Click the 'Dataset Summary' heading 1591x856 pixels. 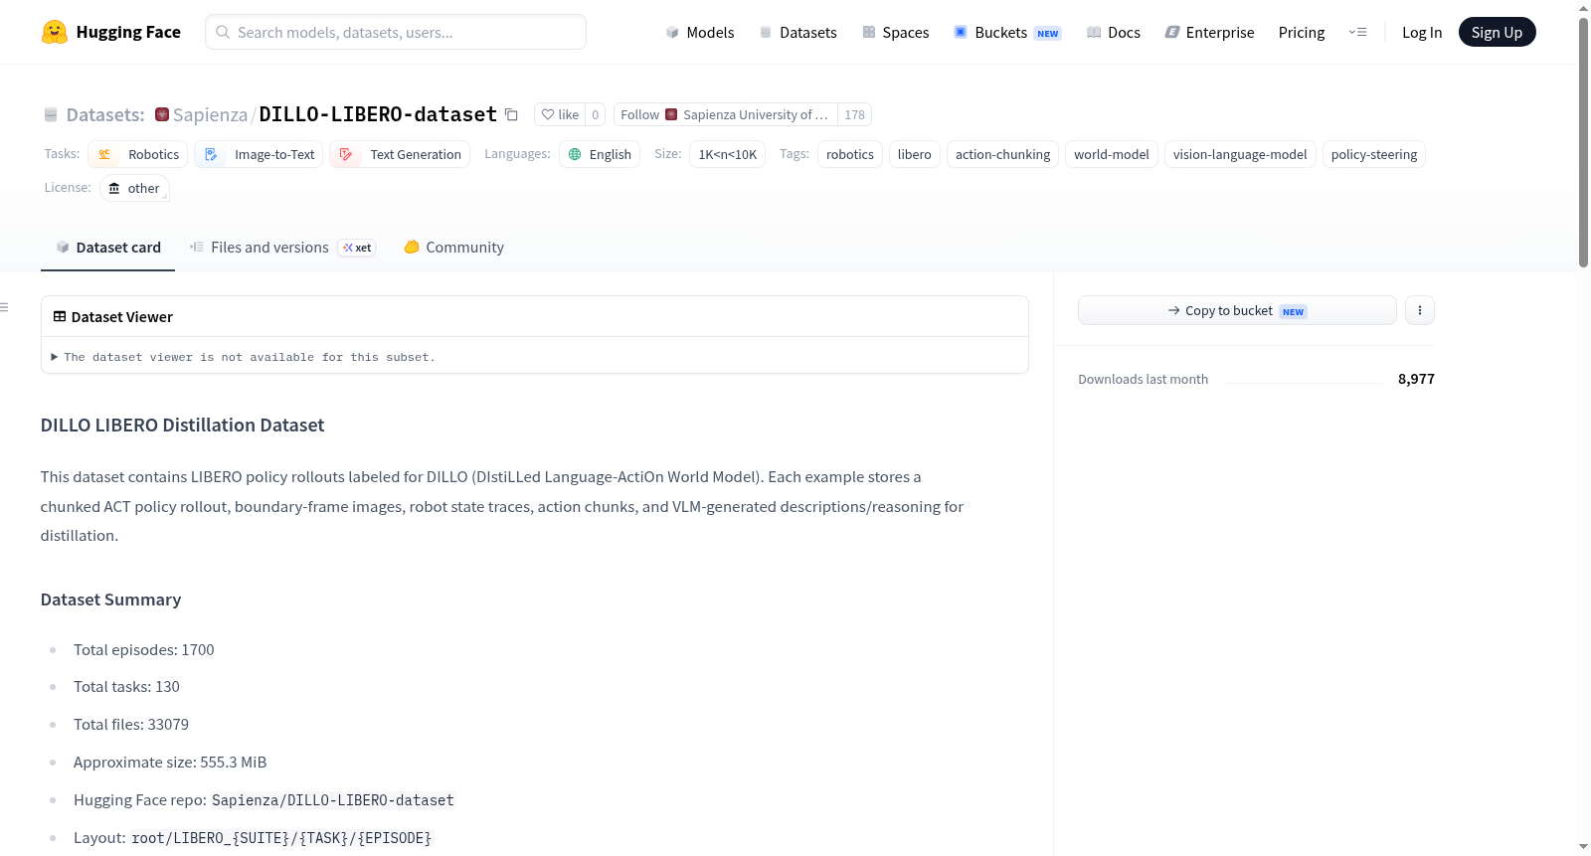(110, 599)
